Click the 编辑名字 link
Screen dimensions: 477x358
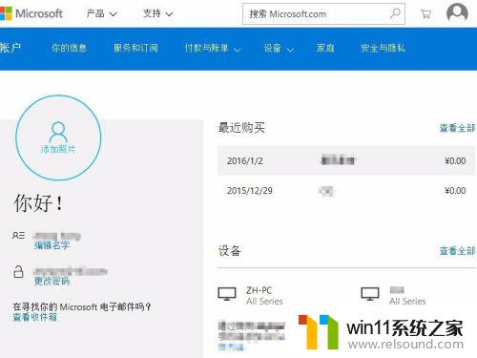click(x=52, y=245)
